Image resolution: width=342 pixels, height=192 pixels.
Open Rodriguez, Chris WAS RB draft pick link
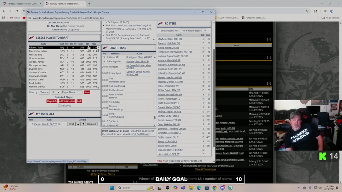[x=139, y=57]
